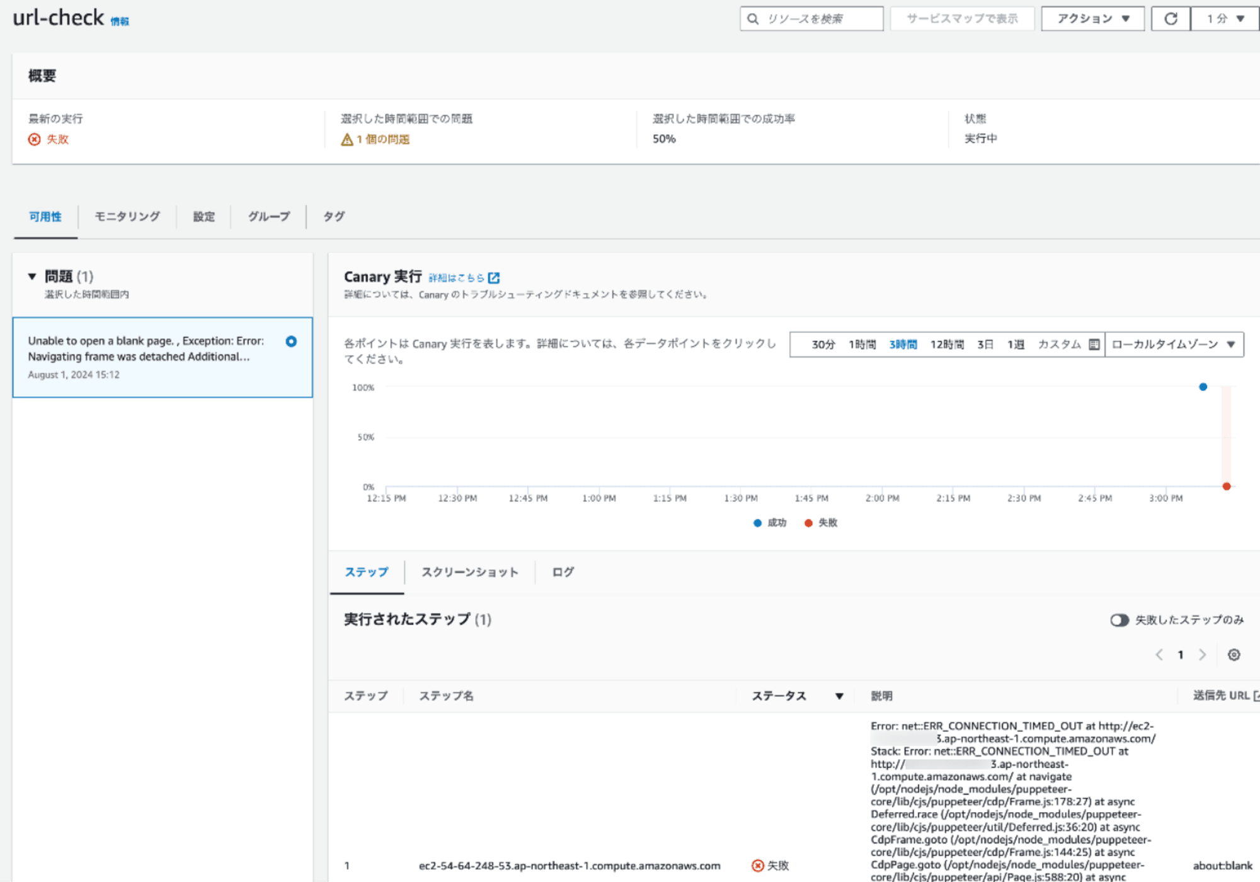
Task: Select 30分 time range
Action: tap(823, 345)
